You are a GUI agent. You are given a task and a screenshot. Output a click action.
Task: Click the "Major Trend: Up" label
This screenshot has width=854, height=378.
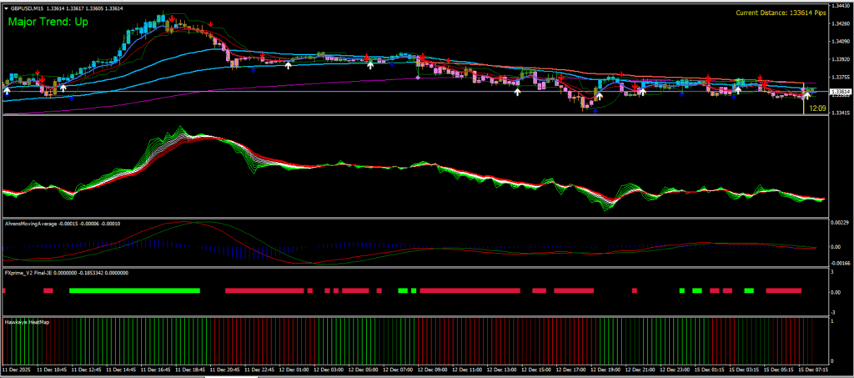click(x=47, y=21)
